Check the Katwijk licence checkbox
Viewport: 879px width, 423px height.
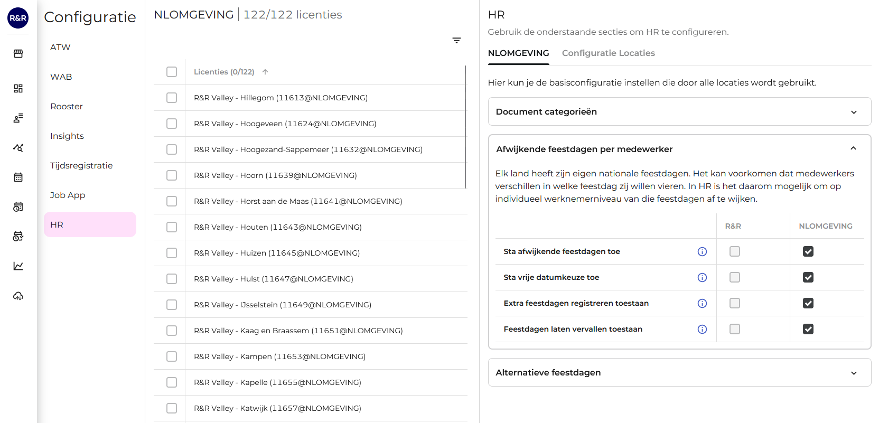[172, 408]
